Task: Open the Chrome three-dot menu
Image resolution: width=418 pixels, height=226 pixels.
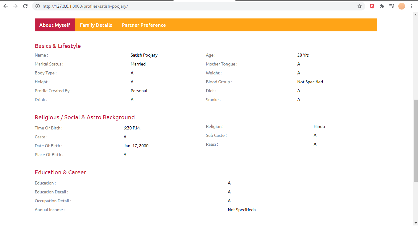Action: [412, 6]
